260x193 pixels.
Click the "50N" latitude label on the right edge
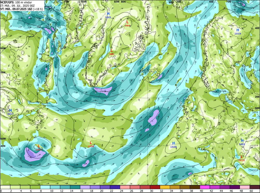(257, 108)
